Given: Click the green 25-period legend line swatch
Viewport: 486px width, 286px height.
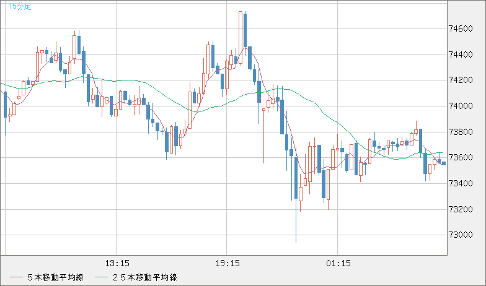Looking at the screenshot, I should tap(101, 277).
